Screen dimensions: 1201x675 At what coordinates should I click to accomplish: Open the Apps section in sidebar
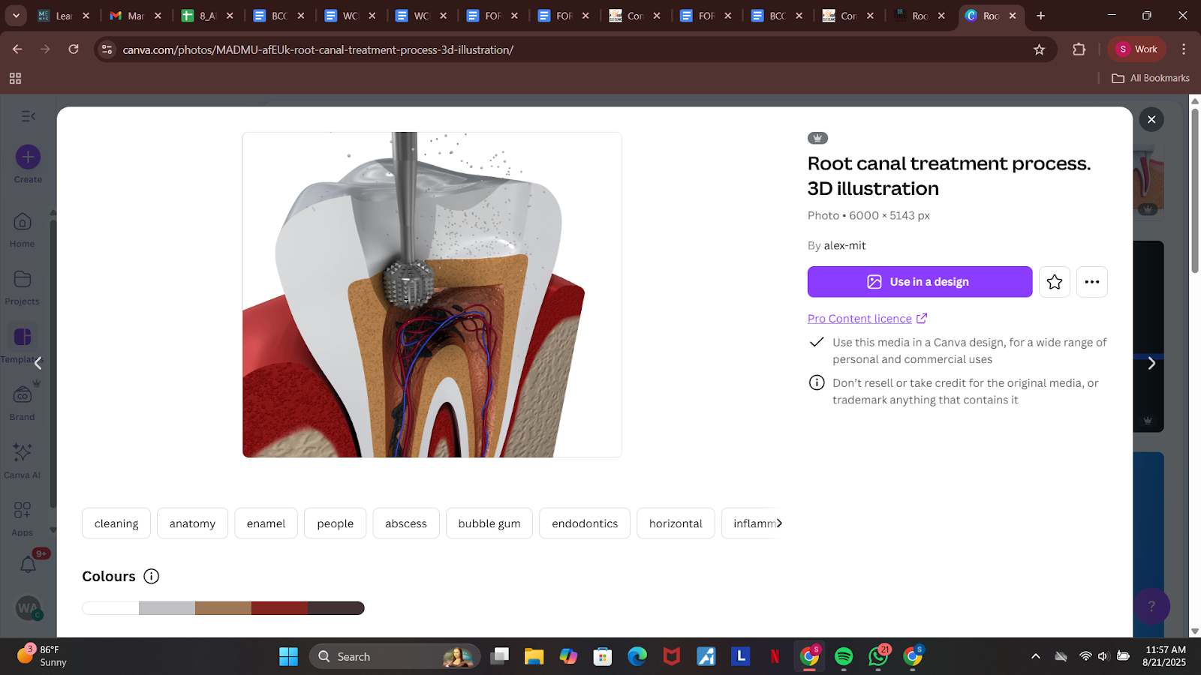[22, 515]
